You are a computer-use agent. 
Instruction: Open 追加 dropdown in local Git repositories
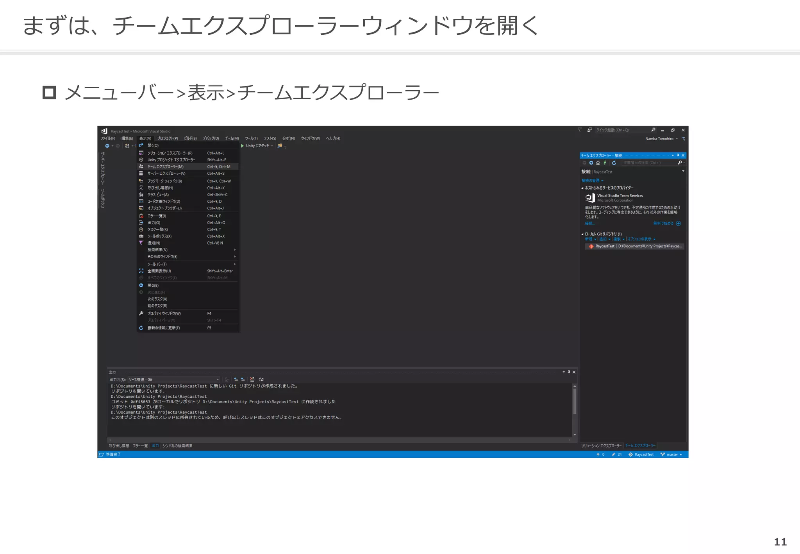coord(605,239)
